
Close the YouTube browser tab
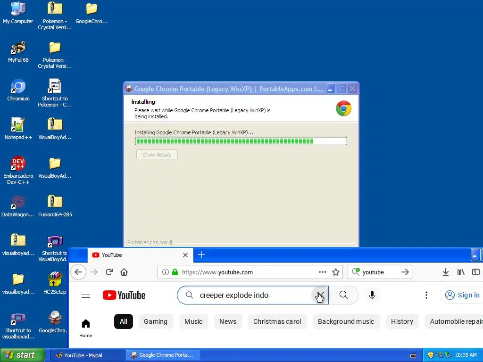click(185, 255)
